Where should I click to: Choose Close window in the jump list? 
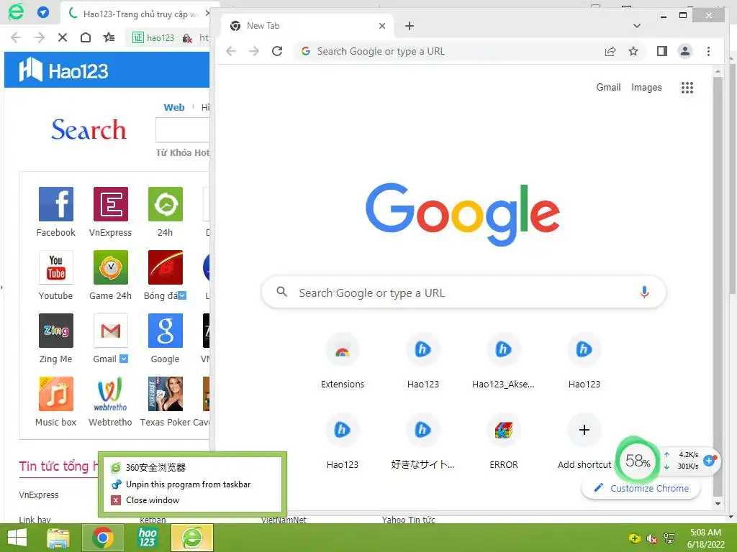coord(191,500)
